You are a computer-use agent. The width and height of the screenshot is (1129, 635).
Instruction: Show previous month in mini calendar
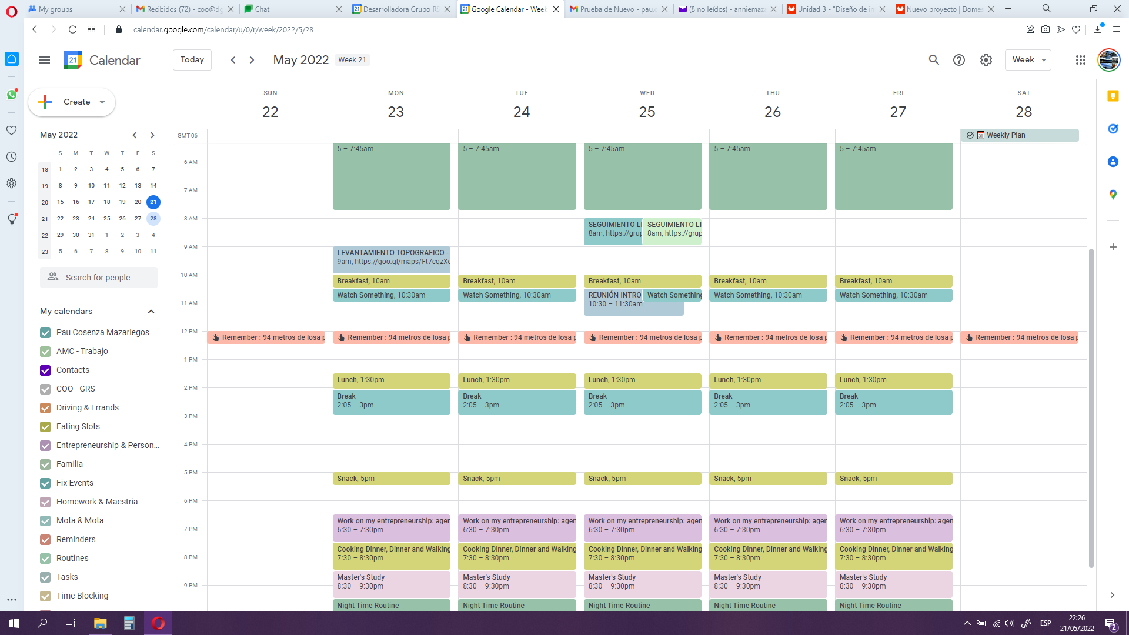[135, 135]
